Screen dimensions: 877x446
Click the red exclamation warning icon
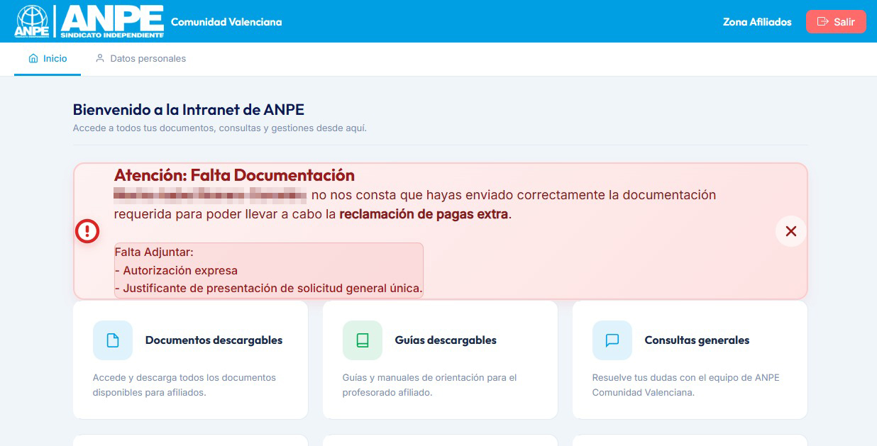87,231
